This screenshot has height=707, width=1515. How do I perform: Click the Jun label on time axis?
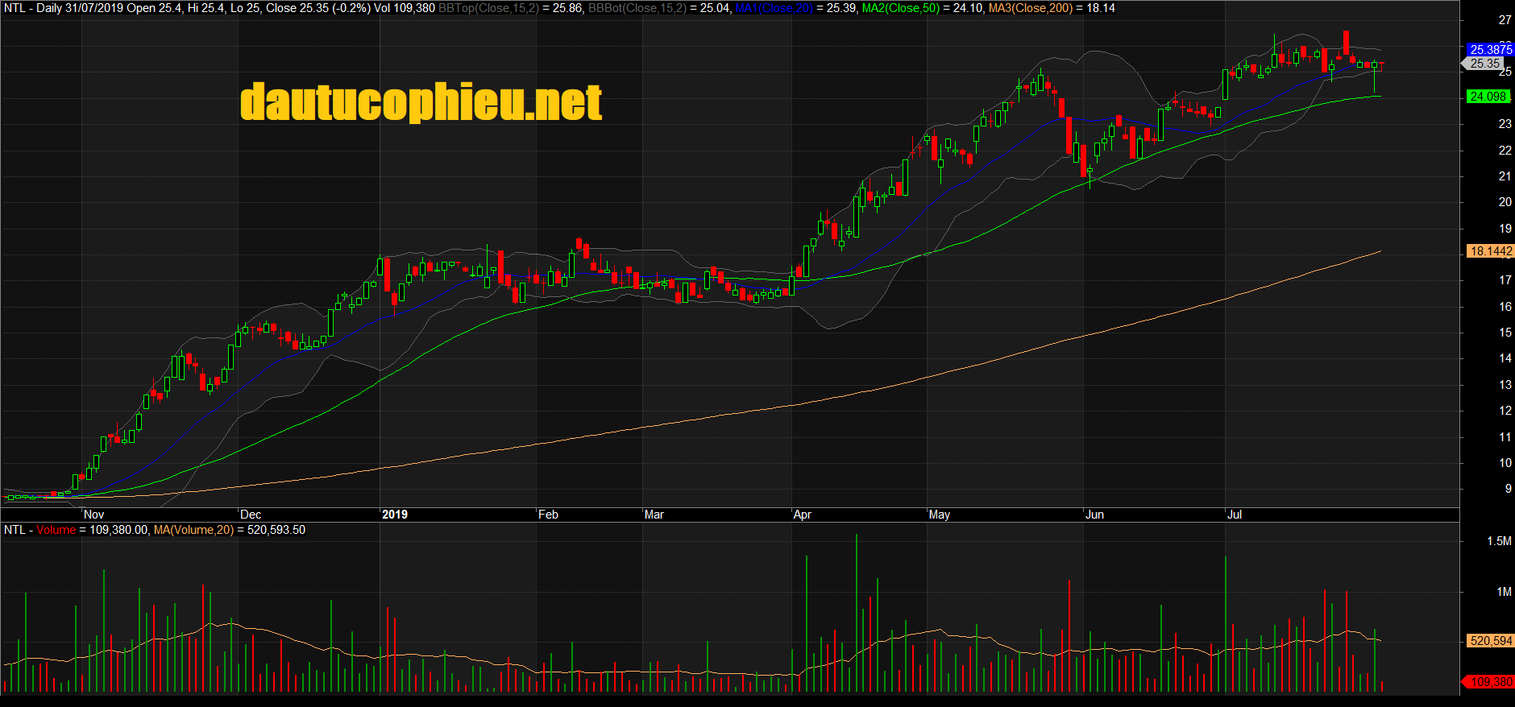pyautogui.click(x=1094, y=515)
